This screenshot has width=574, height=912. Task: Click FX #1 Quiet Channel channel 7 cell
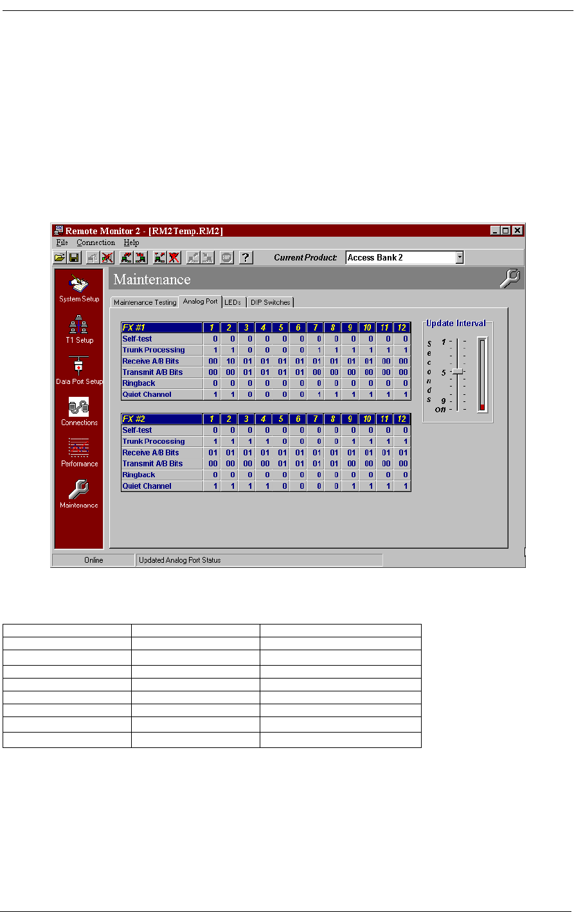pyautogui.click(x=316, y=395)
